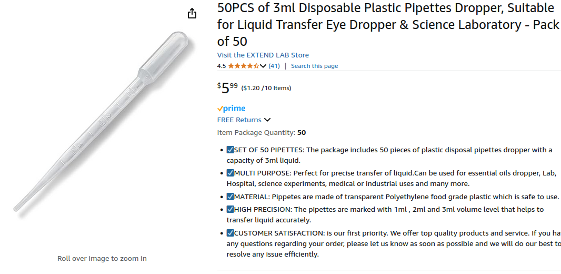Viewport: 561px width, 274px height.
Task: Open the 41 customer reviews link
Action: click(x=274, y=66)
